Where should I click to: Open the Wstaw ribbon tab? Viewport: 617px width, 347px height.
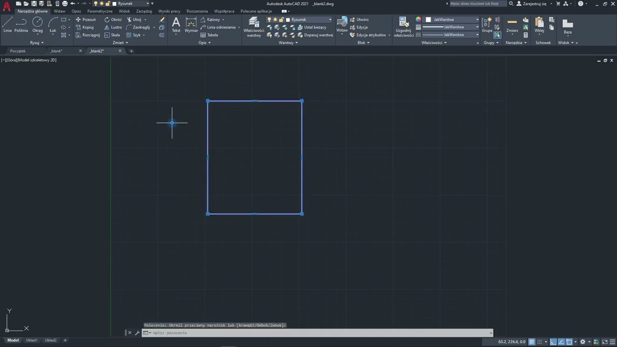pyautogui.click(x=59, y=11)
